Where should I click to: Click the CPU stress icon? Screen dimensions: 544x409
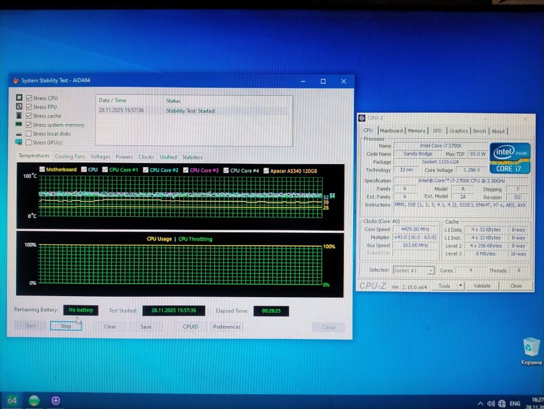(x=19, y=98)
